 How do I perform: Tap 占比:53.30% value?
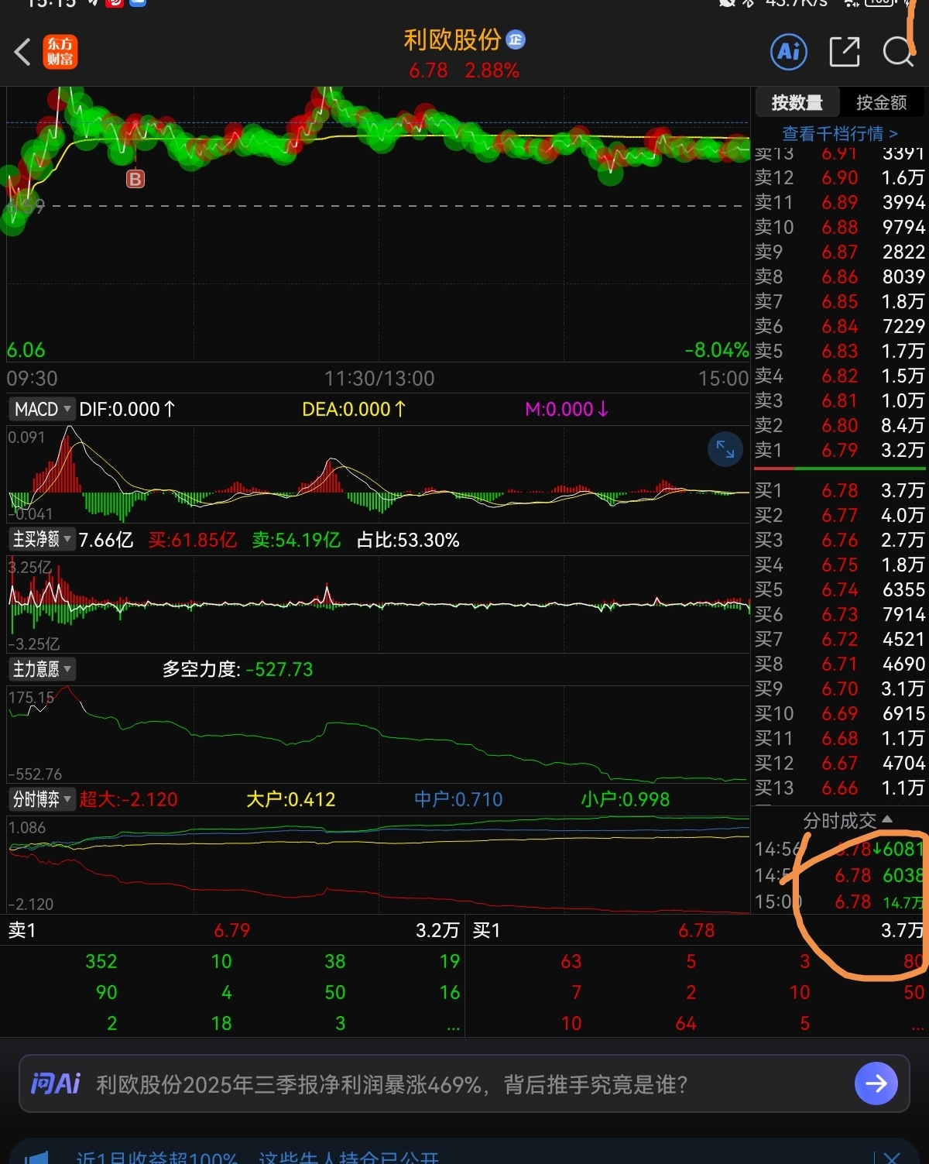[x=408, y=540]
